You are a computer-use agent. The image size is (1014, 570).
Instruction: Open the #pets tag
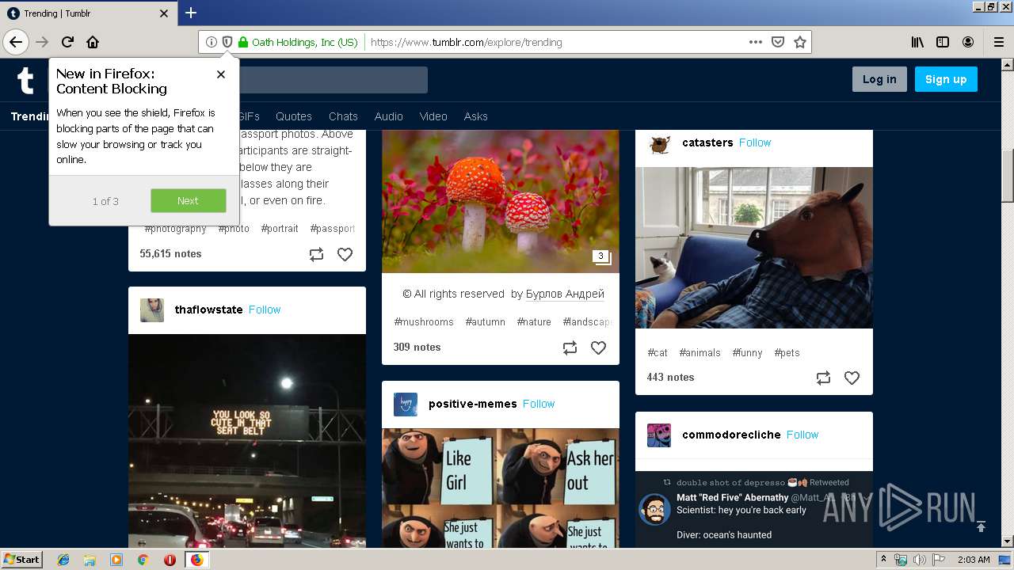coord(787,353)
